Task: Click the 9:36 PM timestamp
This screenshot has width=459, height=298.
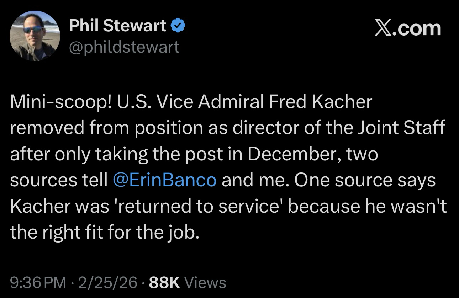Action: click(38, 283)
